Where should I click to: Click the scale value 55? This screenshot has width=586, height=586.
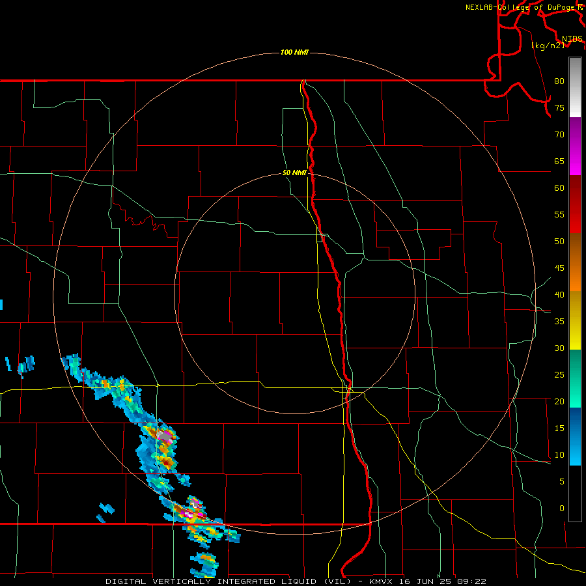pyautogui.click(x=559, y=215)
